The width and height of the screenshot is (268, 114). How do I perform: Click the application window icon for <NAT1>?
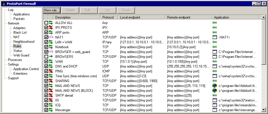coord(215,37)
